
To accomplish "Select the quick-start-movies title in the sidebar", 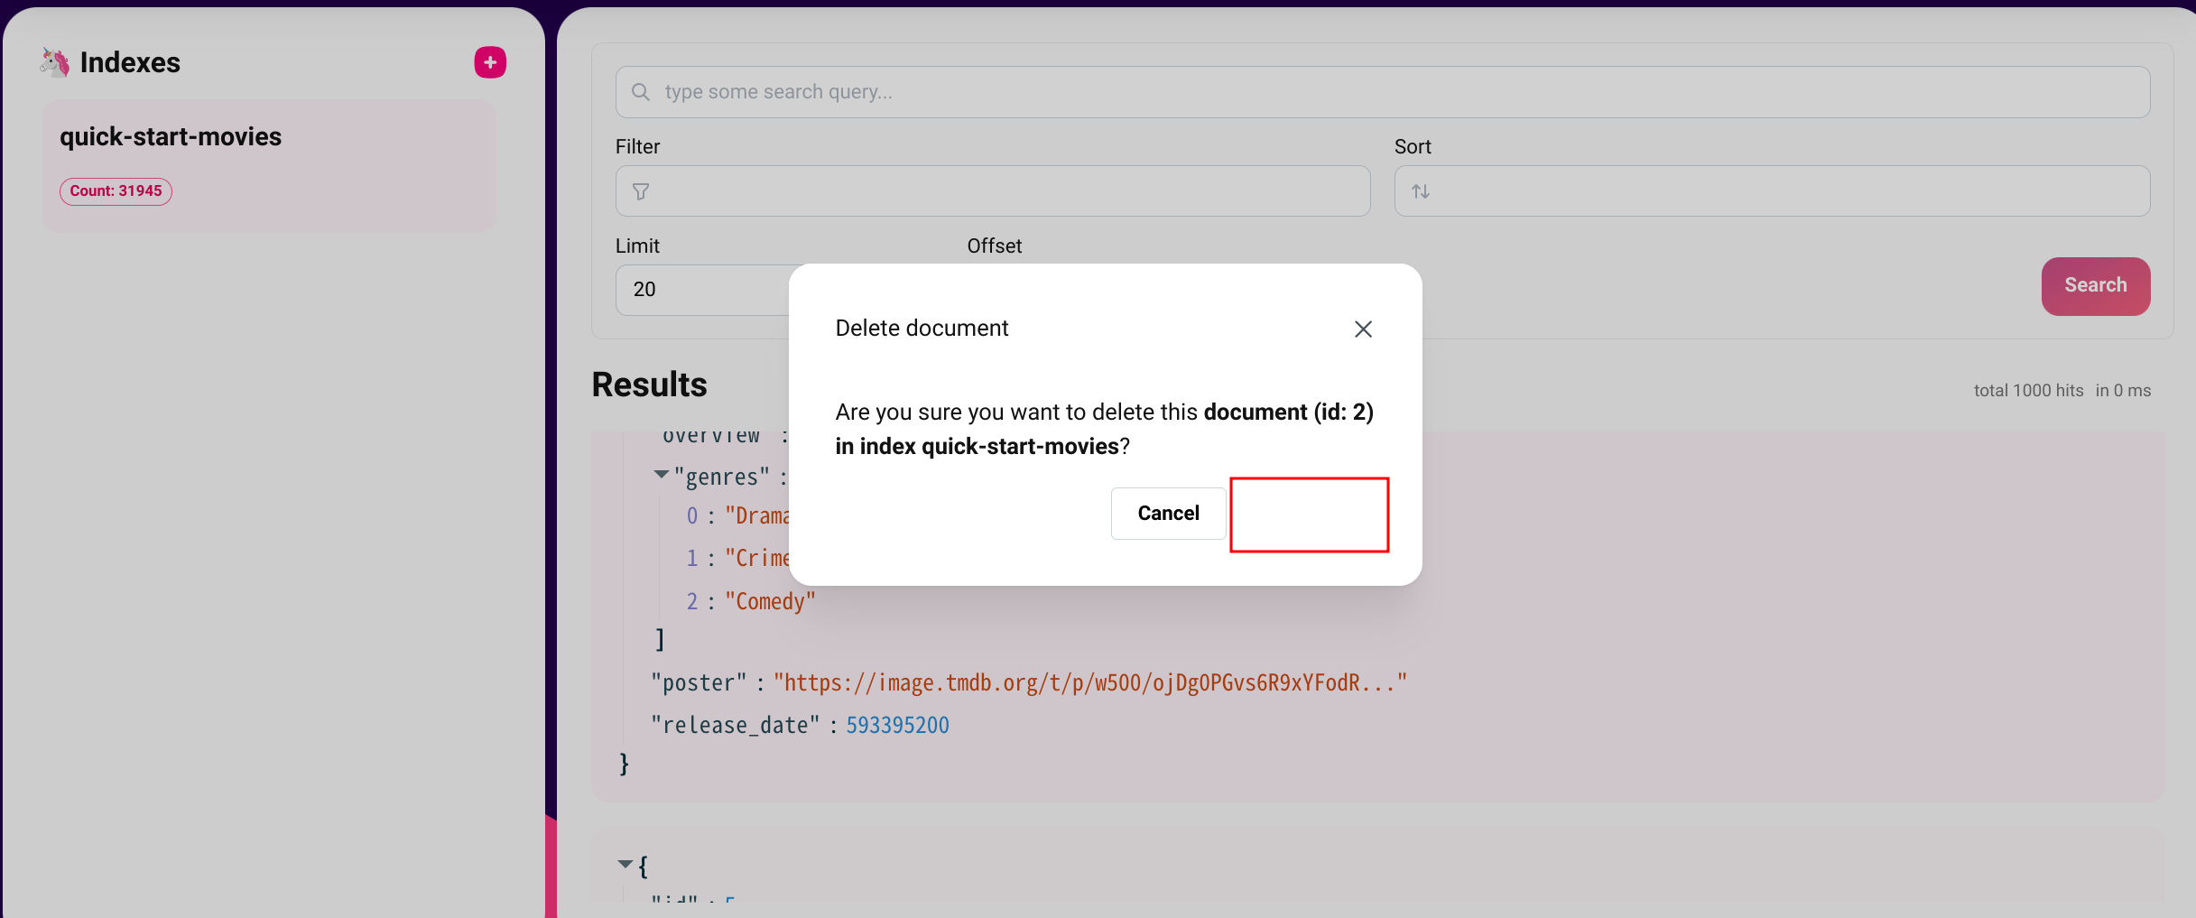I will click(170, 136).
